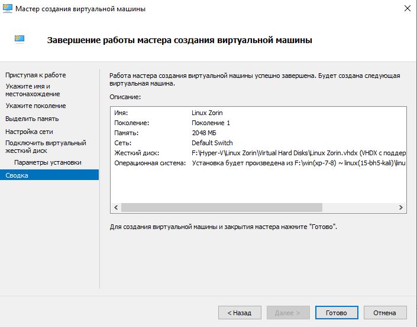Open the 'Настройка сети' step
417x327 pixels.
pos(29,132)
